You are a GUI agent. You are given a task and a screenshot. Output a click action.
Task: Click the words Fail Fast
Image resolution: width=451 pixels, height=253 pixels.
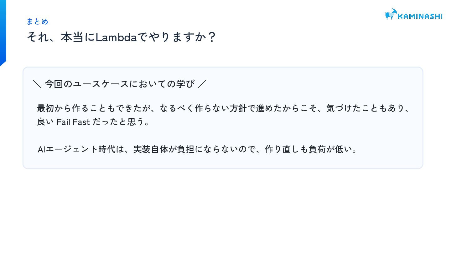click(x=73, y=122)
